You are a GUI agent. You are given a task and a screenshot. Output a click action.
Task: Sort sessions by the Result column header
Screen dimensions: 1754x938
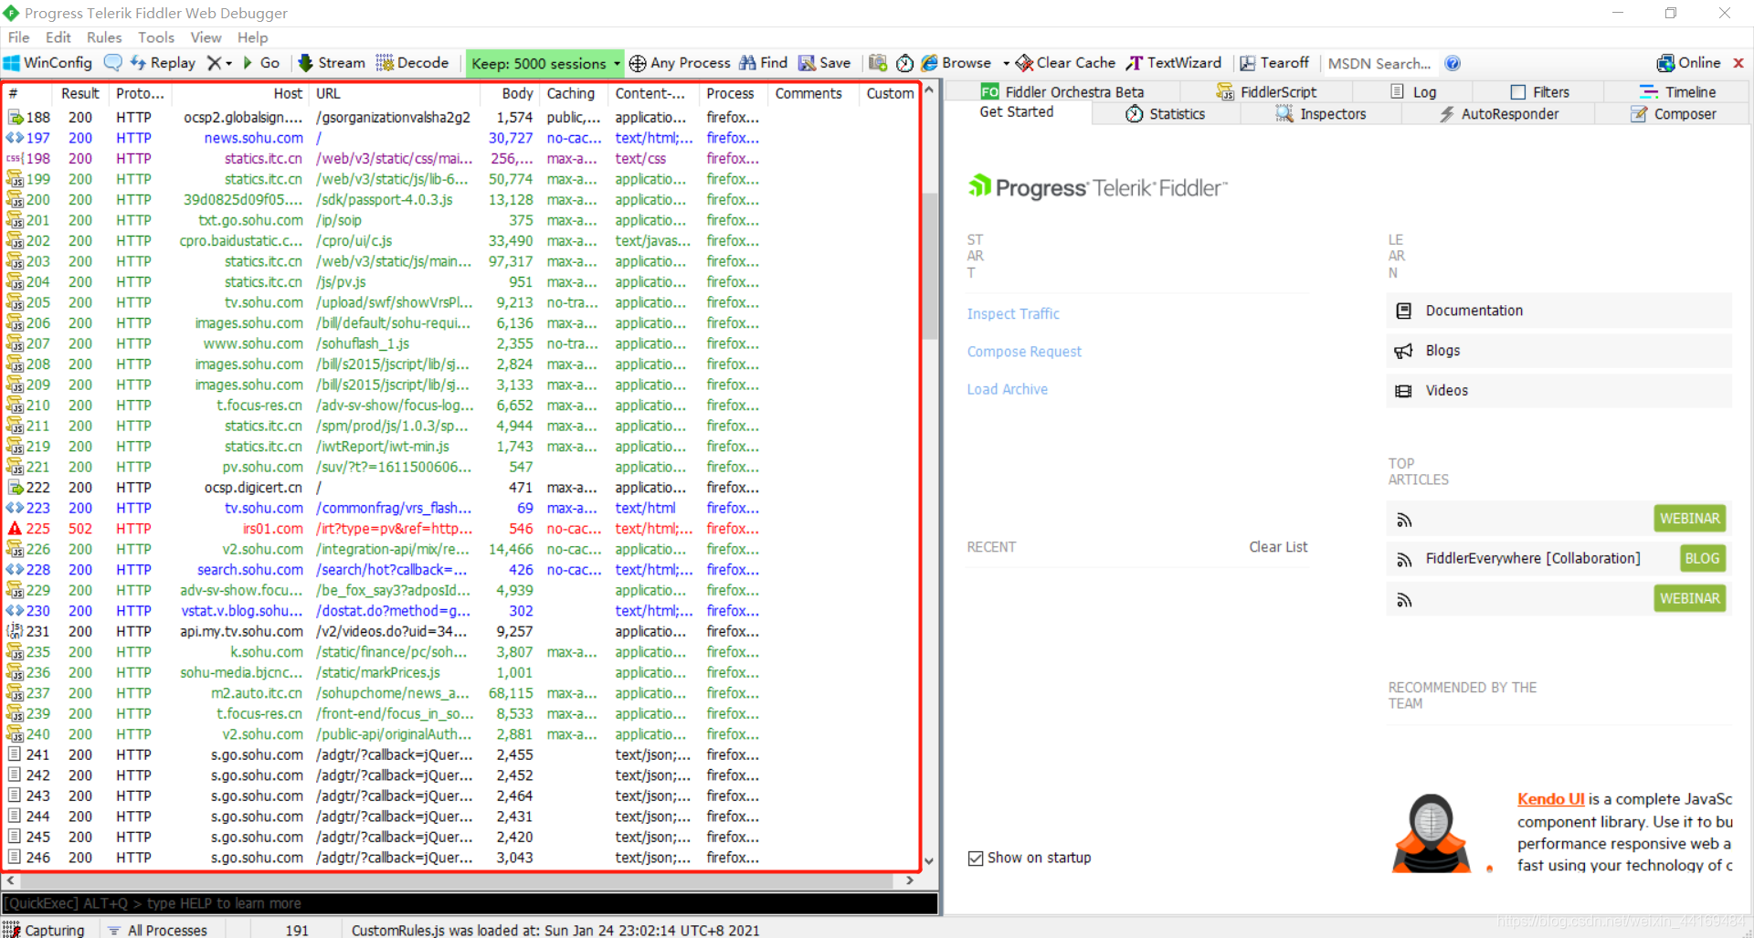[x=80, y=93]
